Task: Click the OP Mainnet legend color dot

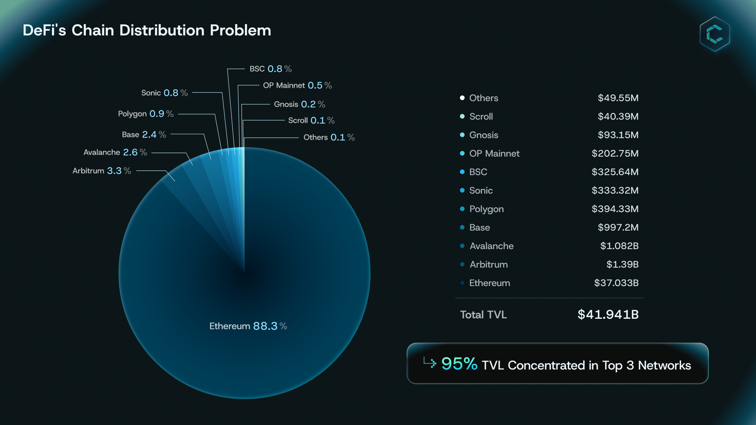Action: pos(462,153)
